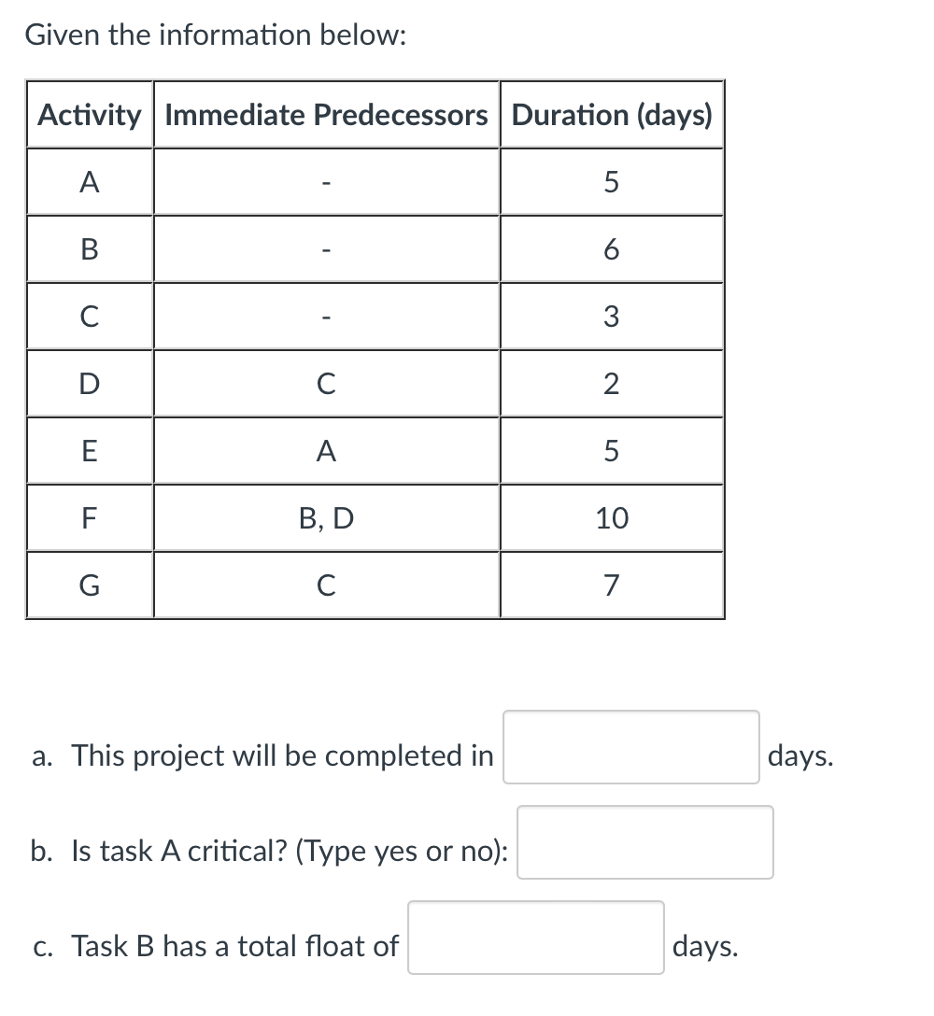Select the duration value 10 for Activity F
Image resolution: width=934 pixels, height=1016 pixels.
pos(612,518)
